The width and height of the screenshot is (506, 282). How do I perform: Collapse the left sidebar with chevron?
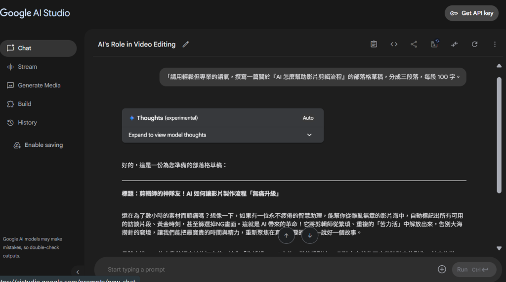point(78,272)
